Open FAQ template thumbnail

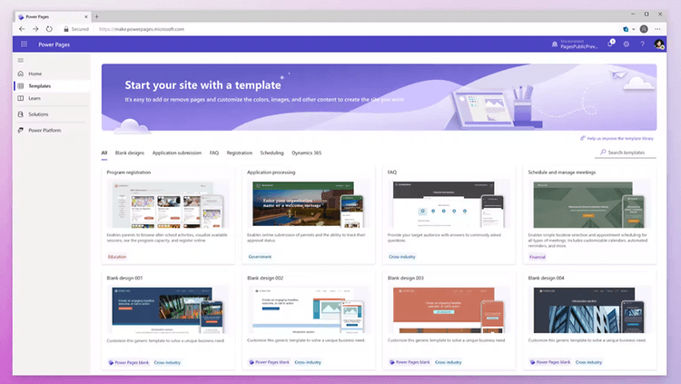[449, 204]
